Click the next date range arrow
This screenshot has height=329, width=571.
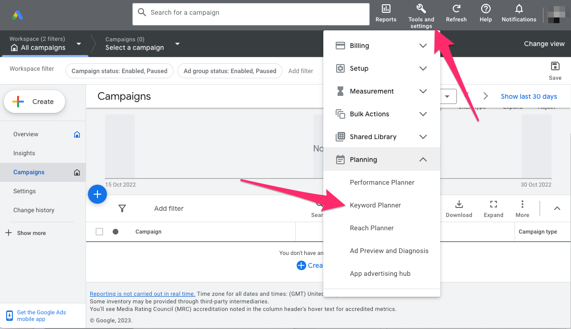point(485,96)
